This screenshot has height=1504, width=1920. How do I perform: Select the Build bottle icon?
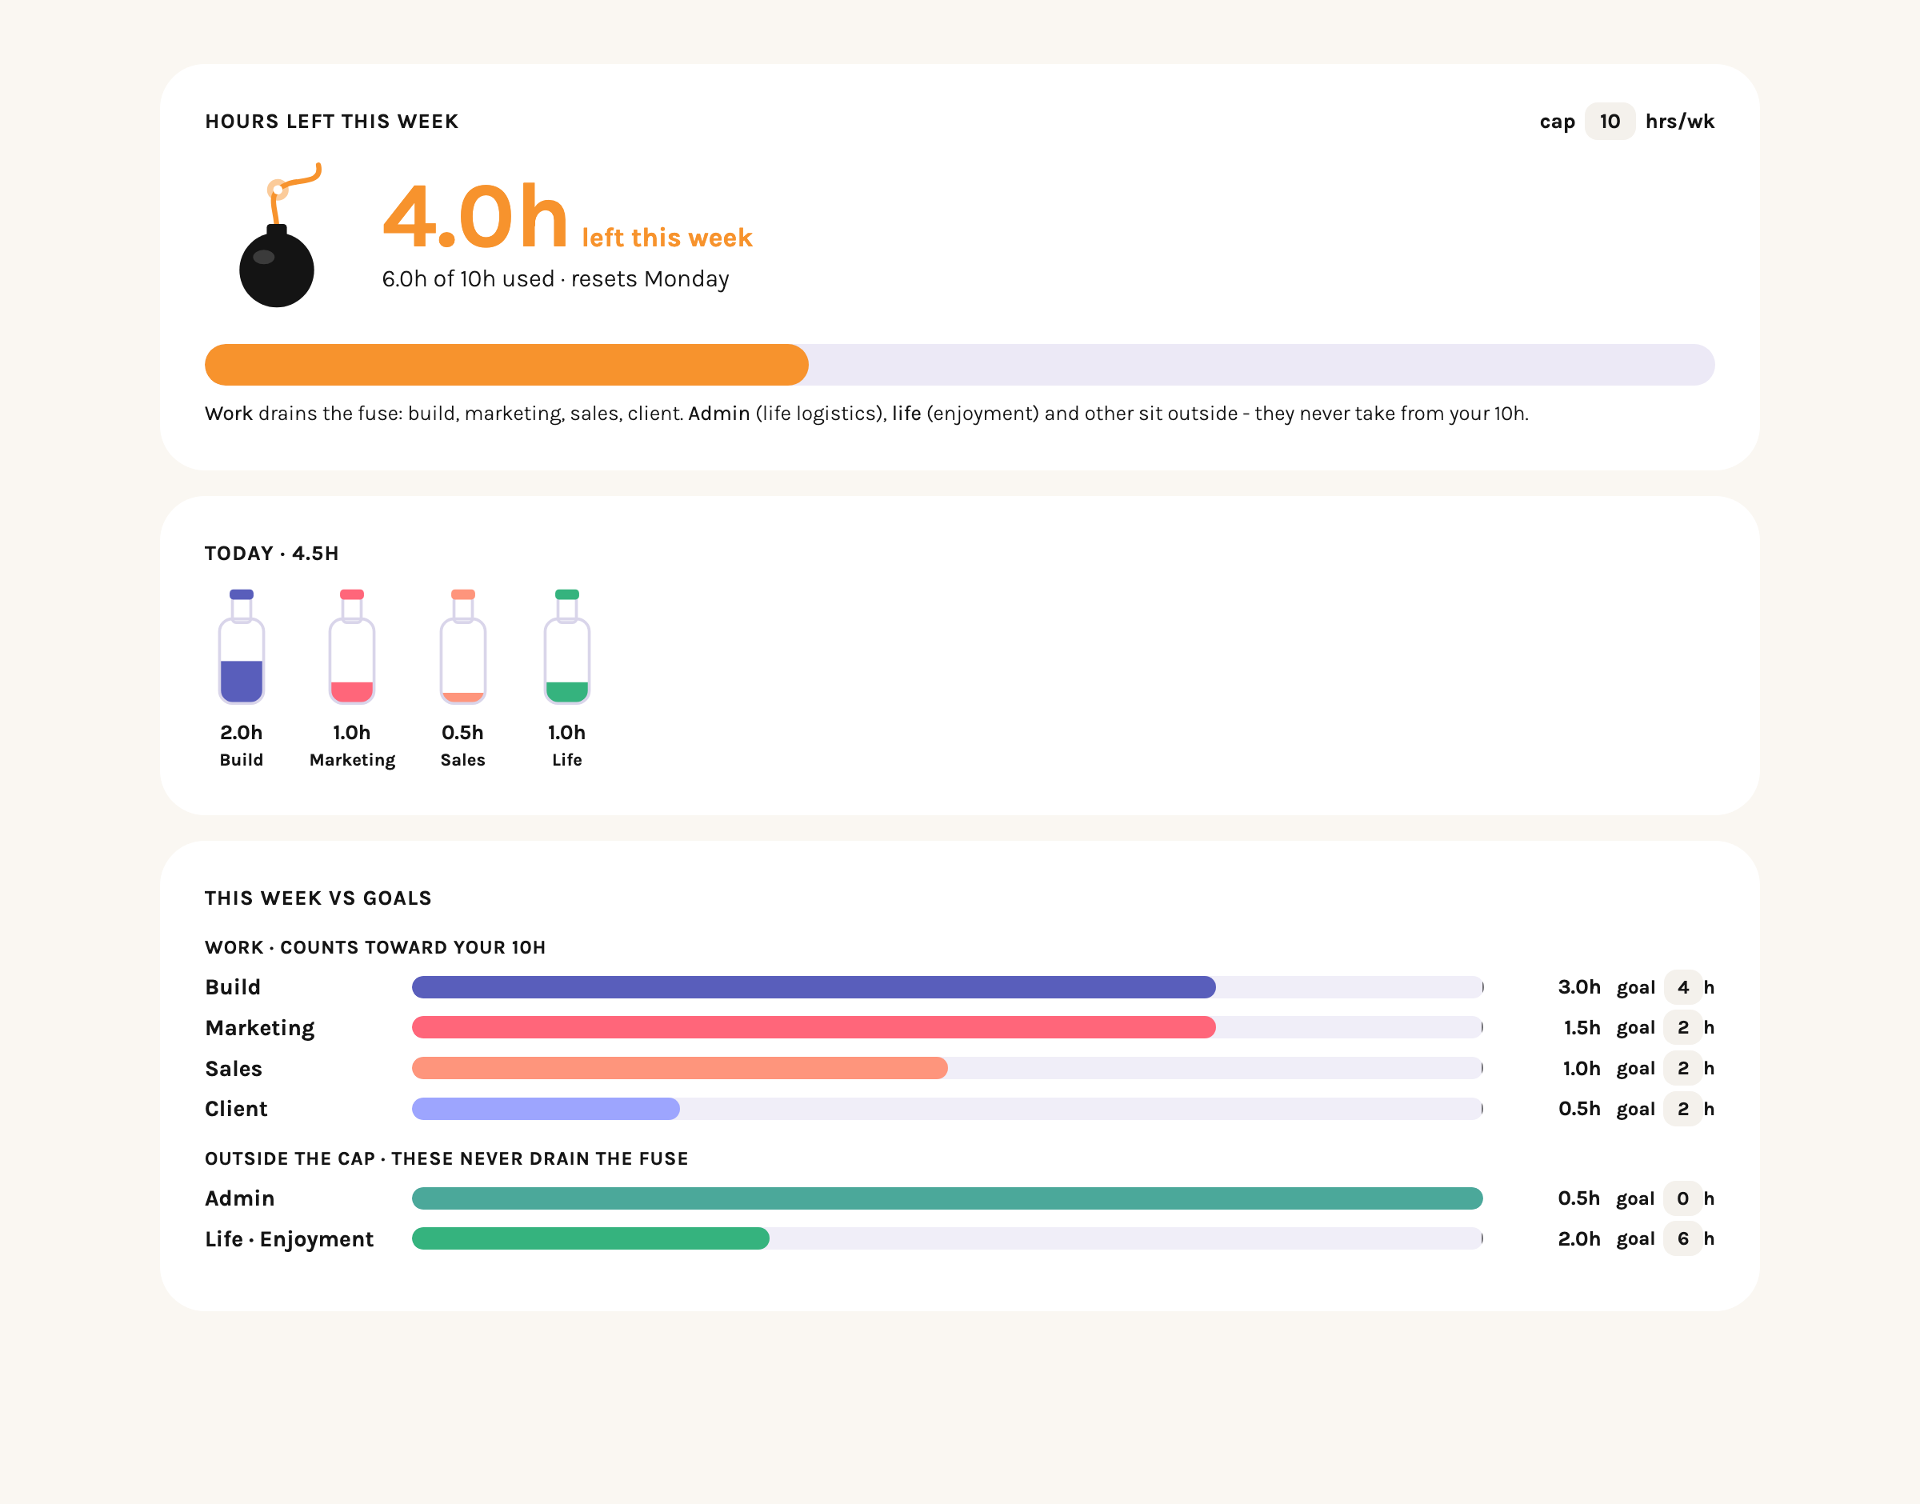tap(242, 646)
